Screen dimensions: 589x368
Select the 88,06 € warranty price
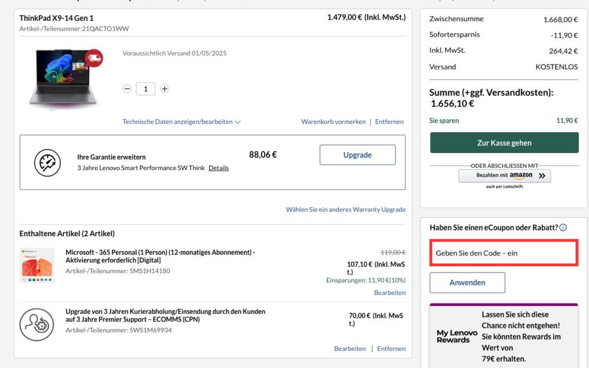point(263,154)
